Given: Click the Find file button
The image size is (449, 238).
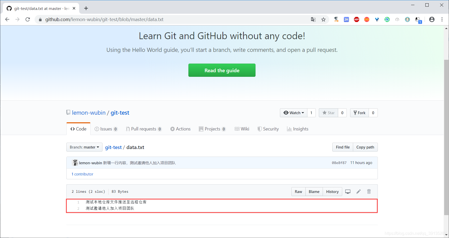Looking at the screenshot, I should [343, 147].
